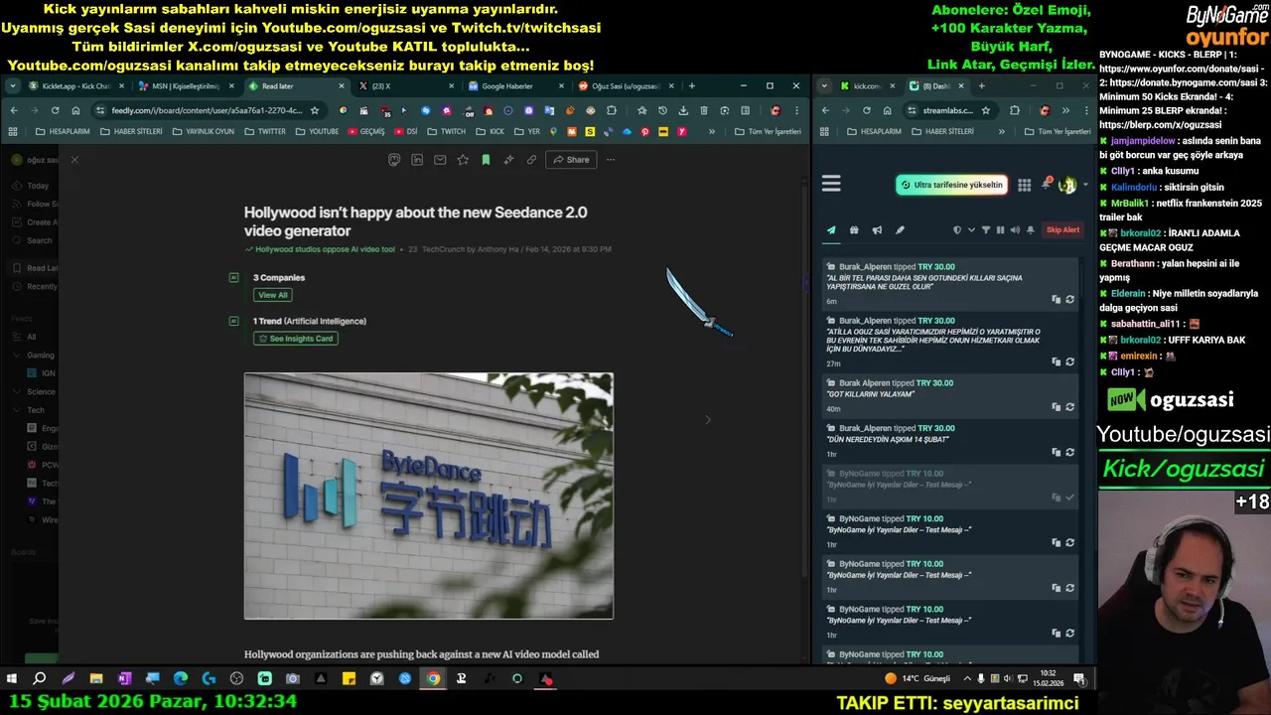This screenshot has height=715, width=1271.
Task: Open See Insights Card button
Action: [x=296, y=339]
